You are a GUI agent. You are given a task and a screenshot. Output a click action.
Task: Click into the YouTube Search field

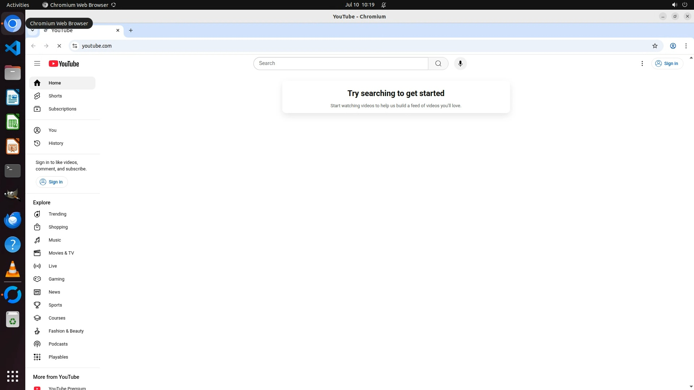340,64
